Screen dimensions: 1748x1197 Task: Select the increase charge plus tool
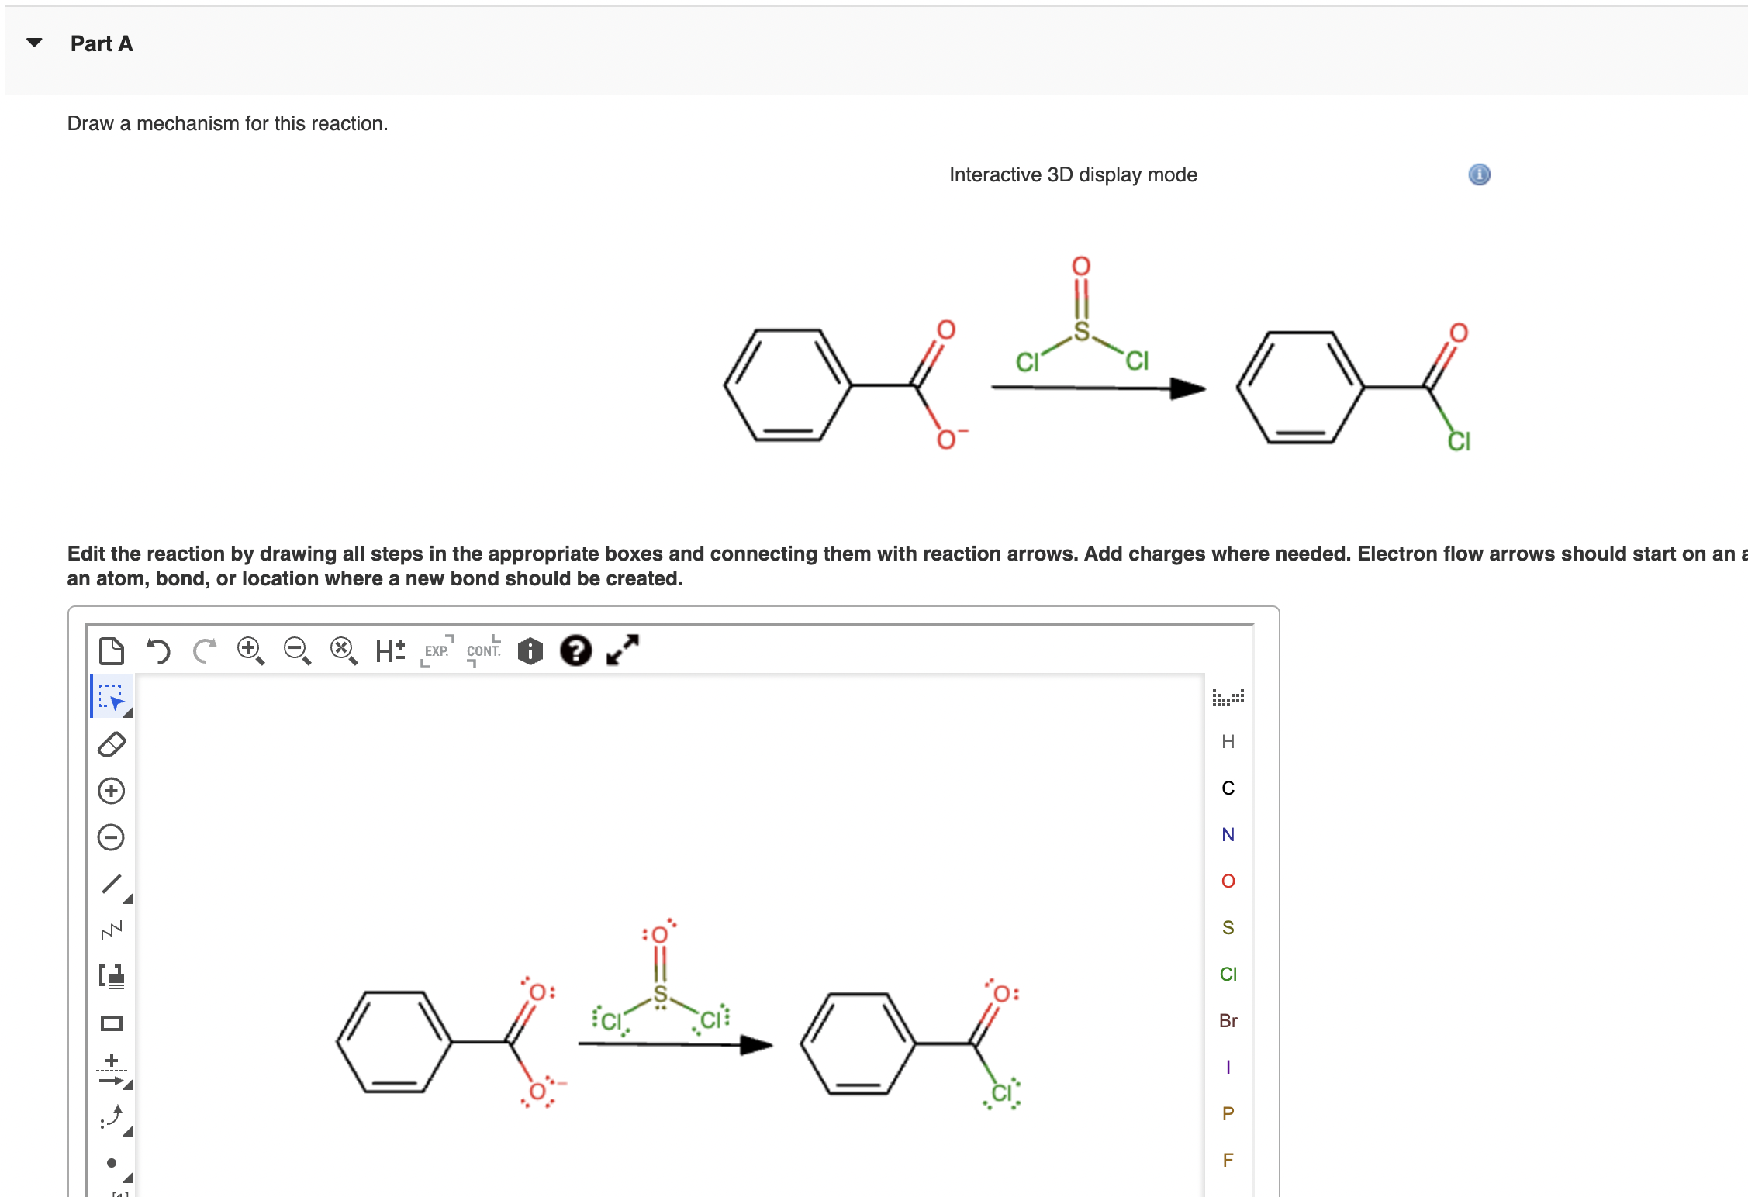coord(112,791)
